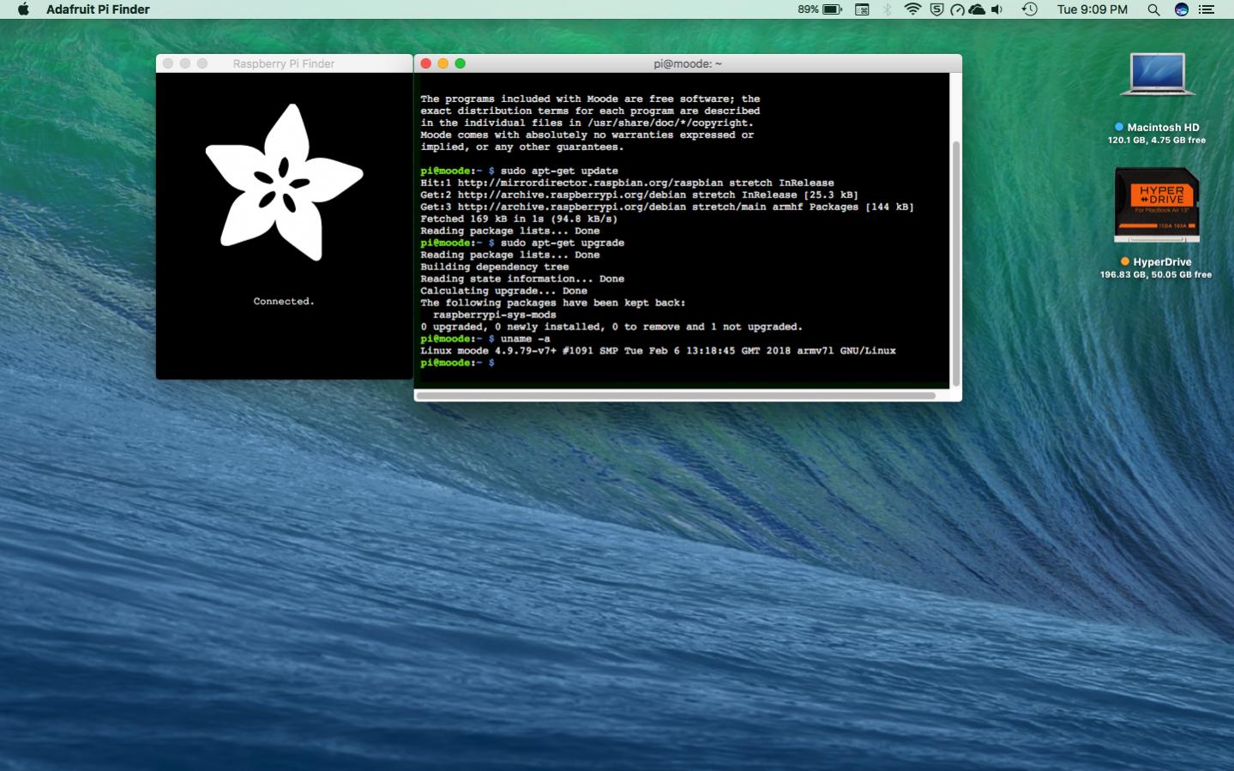The image size is (1234, 771).
Task: Open the Time Machine menu bar icon
Action: point(1029,9)
